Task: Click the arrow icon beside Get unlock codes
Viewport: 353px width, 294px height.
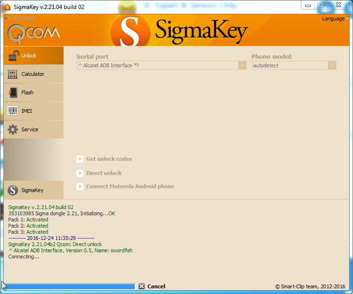Action: 80,159
